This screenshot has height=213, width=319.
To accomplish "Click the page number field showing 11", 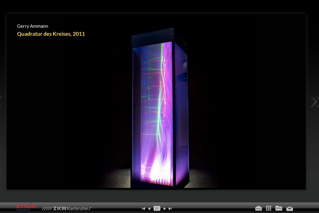I will (x=157, y=208).
